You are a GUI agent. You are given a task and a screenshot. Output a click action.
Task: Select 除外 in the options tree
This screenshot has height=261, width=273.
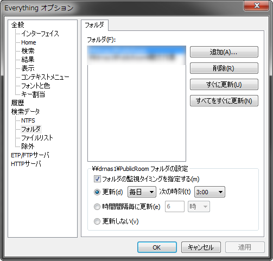(28, 147)
